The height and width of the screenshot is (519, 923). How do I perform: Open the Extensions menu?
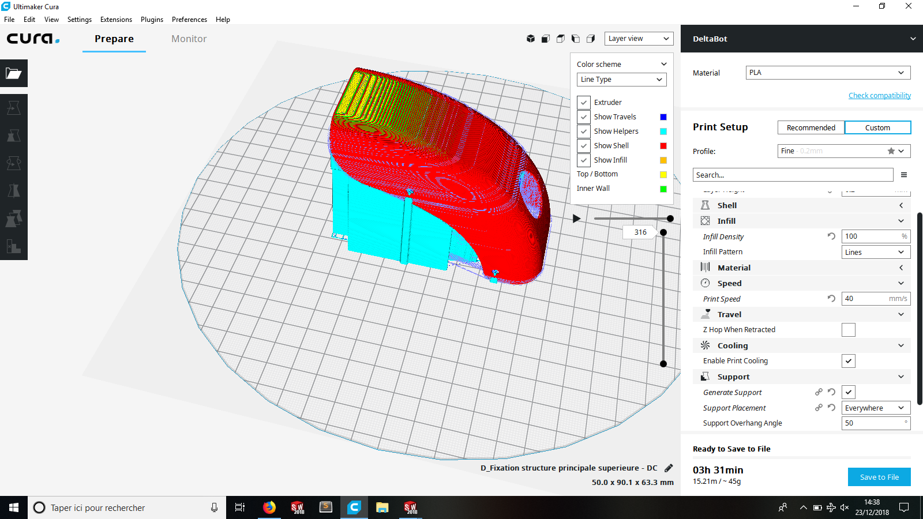click(116, 20)
